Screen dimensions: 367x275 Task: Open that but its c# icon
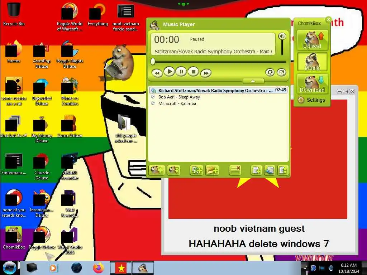coord(14,126)
